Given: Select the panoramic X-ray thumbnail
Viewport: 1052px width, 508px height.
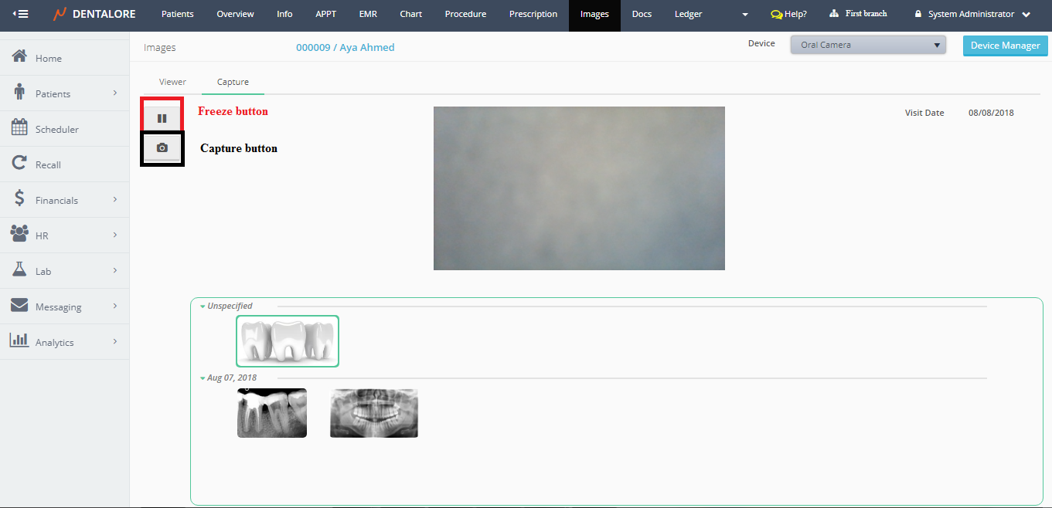Looking at the screenshot, I should pos(373,413).
